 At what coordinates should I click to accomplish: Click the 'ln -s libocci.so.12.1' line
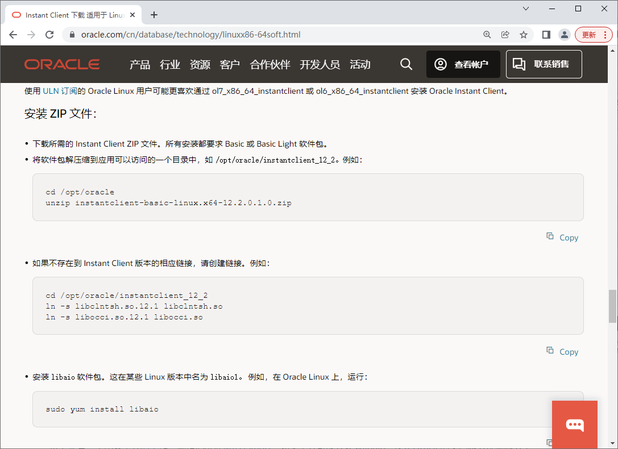[124, 318]
